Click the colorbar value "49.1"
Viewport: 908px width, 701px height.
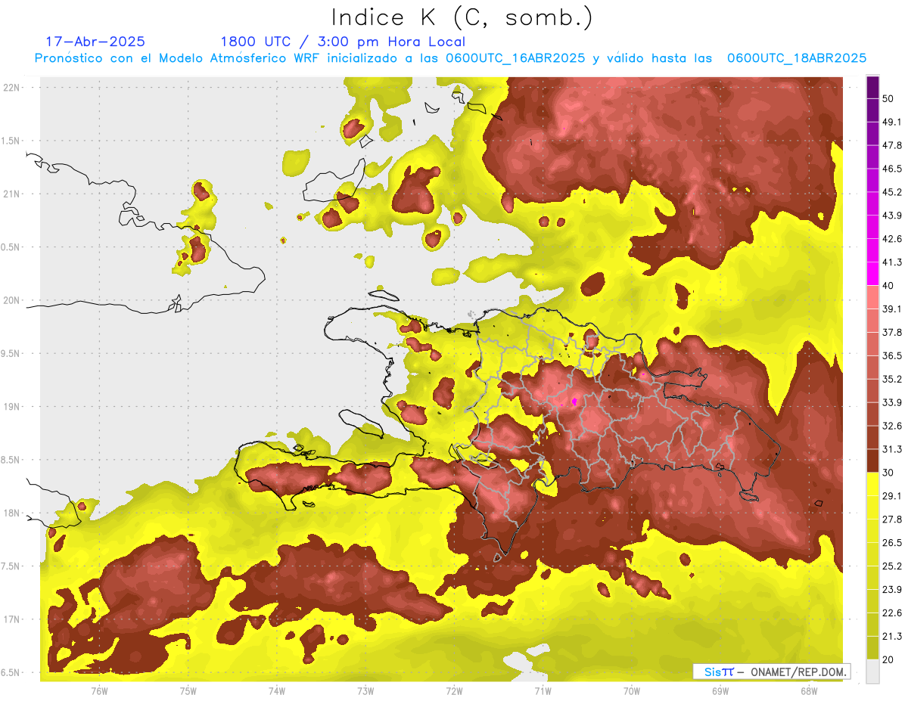(x=891, y=122)
